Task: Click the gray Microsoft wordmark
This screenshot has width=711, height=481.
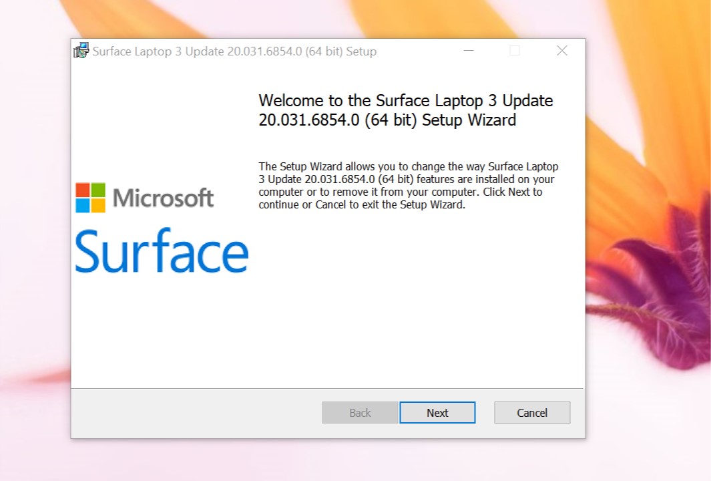Action: click(x=164, y=198)
